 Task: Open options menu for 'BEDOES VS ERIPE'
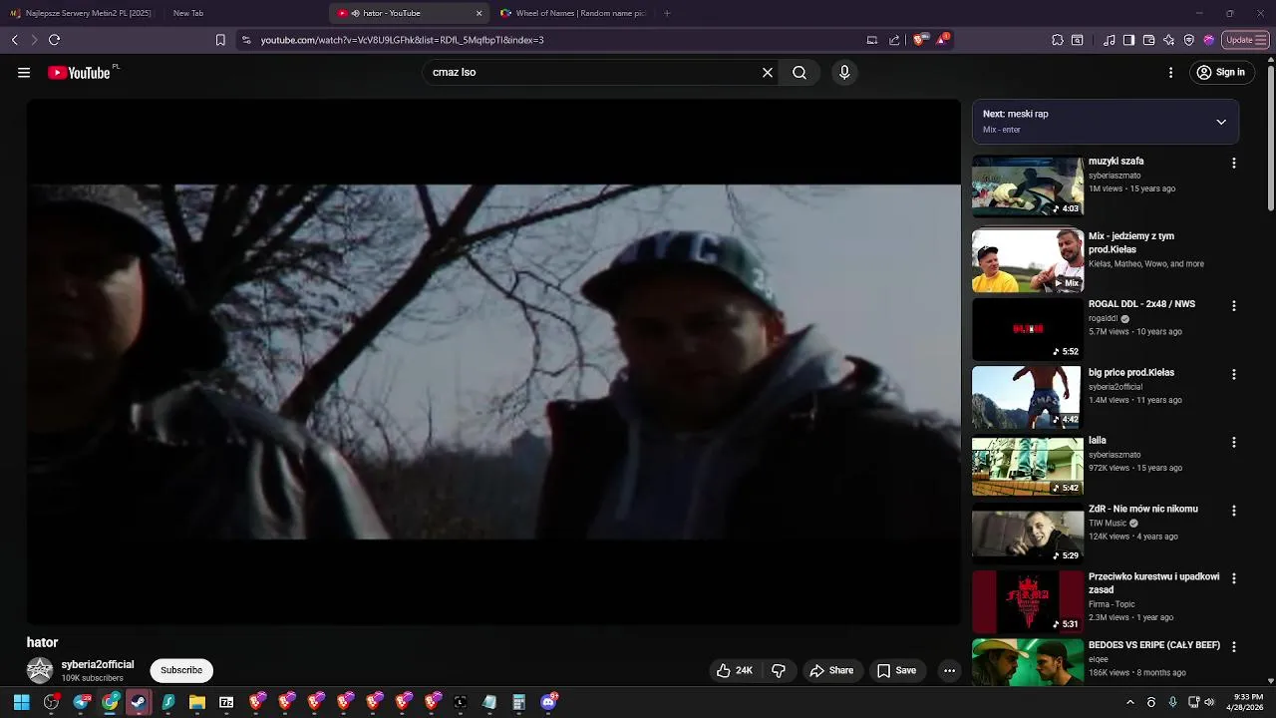(x=1234, y=646)
